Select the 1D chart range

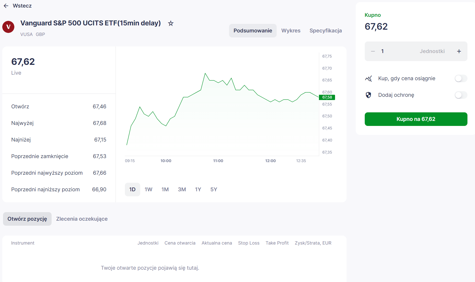coord(132,190)
